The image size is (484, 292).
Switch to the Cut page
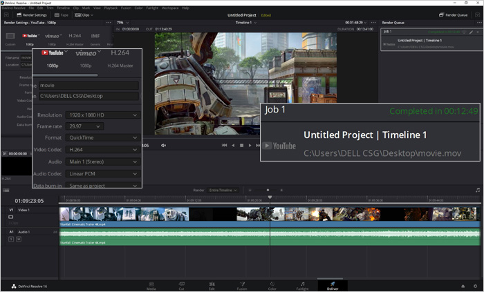tap(181, 286)
